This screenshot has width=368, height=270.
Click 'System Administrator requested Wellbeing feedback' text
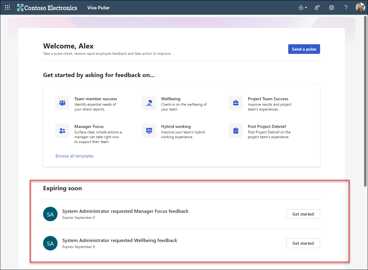[x=120, y=241]
